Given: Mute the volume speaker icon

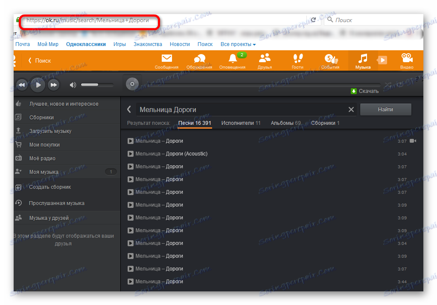Looking at the screenshot, I should [x=73, y=85].
